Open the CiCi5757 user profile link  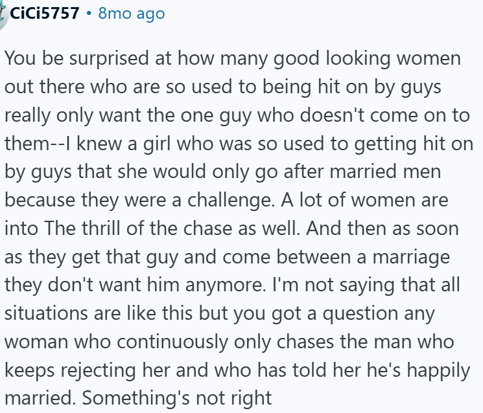(x=45, y=13)
